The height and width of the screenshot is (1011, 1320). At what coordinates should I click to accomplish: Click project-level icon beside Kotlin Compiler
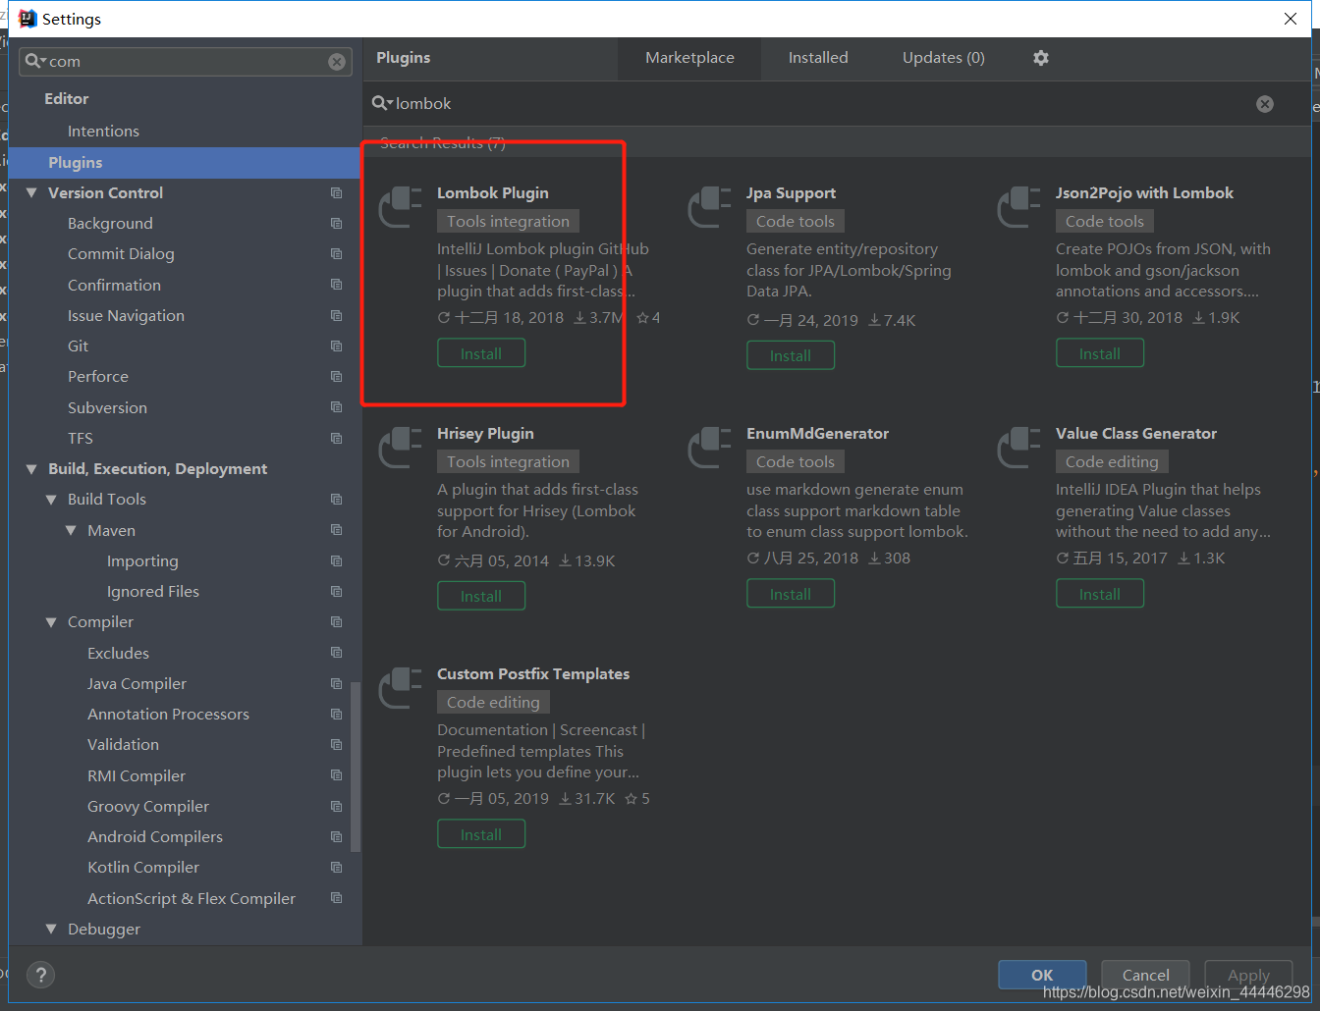[x=337, y=868]
